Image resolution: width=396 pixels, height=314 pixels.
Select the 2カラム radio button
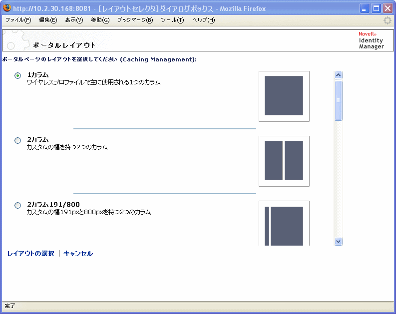point(17,140)
